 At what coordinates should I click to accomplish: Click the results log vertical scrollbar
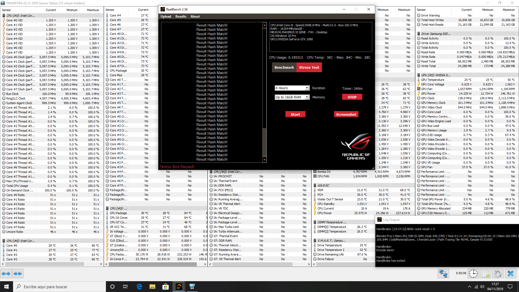264,92
